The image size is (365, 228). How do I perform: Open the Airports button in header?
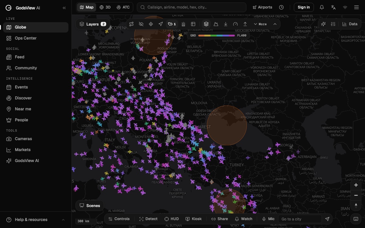point(262,7)
